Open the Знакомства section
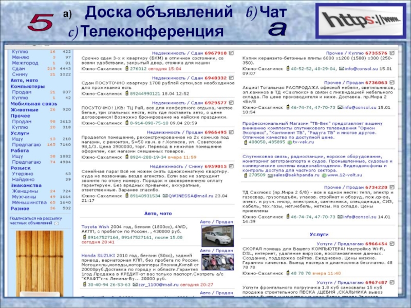The height and width of the screenshot is (308, 411). pos(26,185)
